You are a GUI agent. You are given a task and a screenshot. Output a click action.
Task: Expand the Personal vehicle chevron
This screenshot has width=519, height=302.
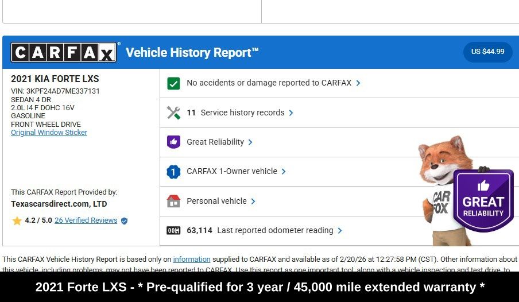(253, 202)
